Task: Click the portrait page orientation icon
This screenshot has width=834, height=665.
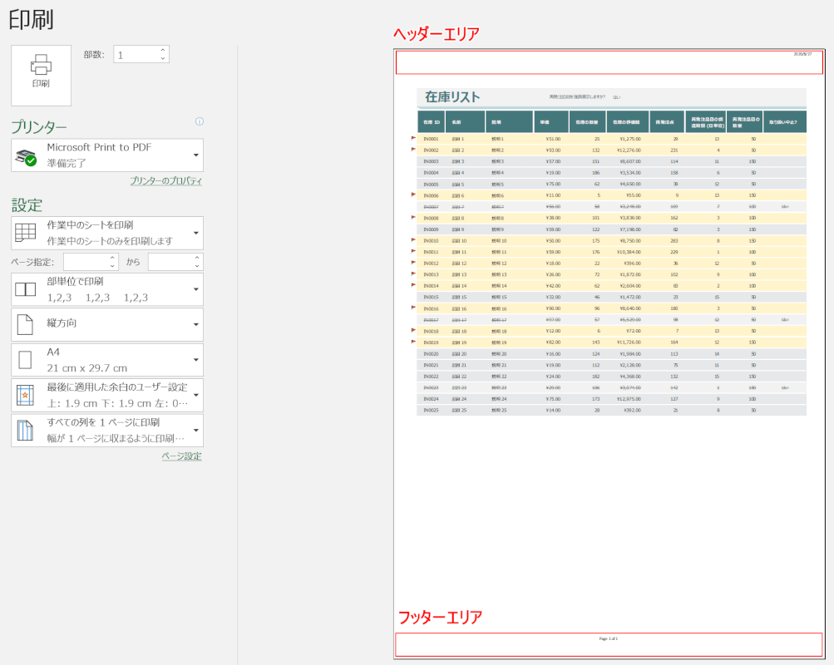Action: [x=26, y=324]
